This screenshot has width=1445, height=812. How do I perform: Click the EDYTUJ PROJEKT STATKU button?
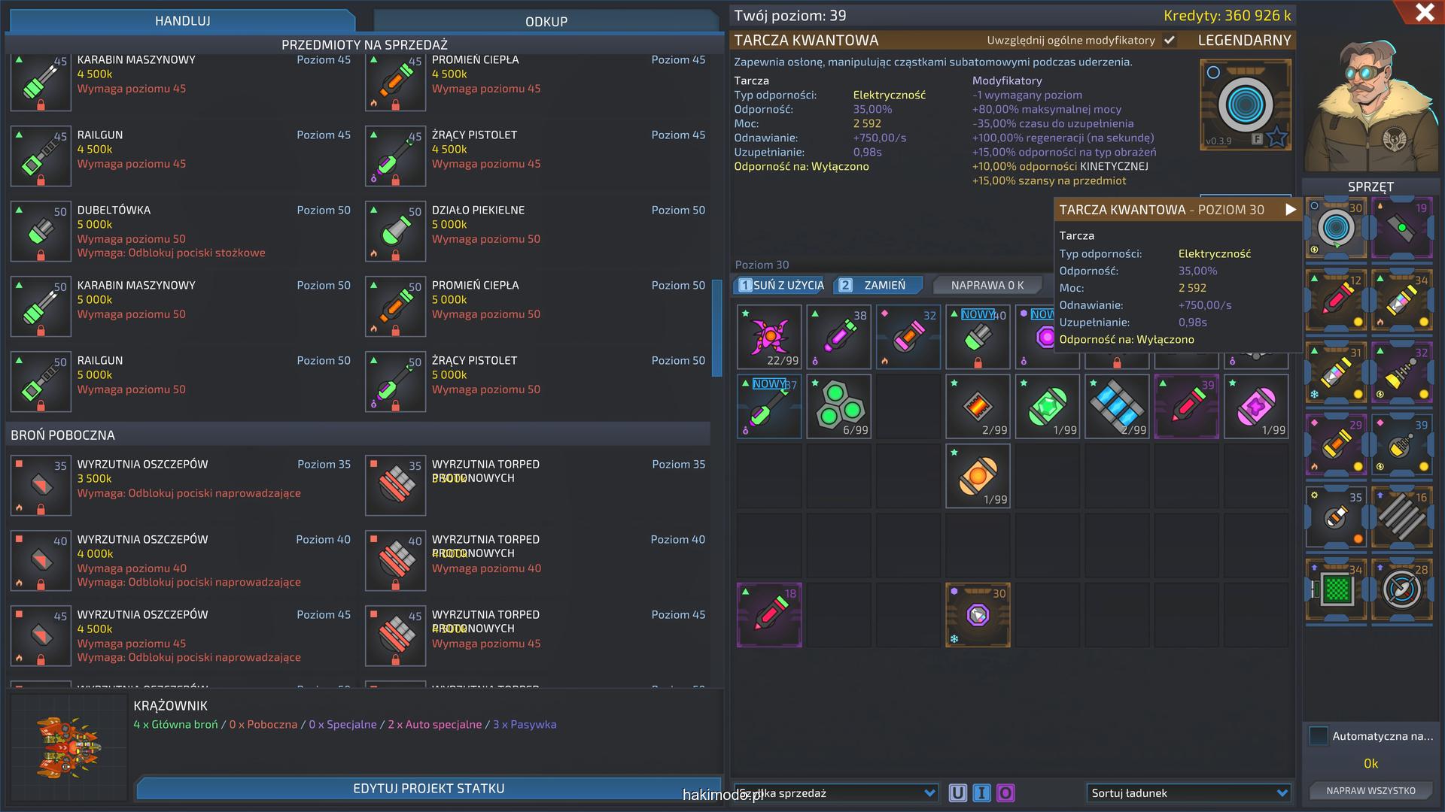click(x=428, y=788)
